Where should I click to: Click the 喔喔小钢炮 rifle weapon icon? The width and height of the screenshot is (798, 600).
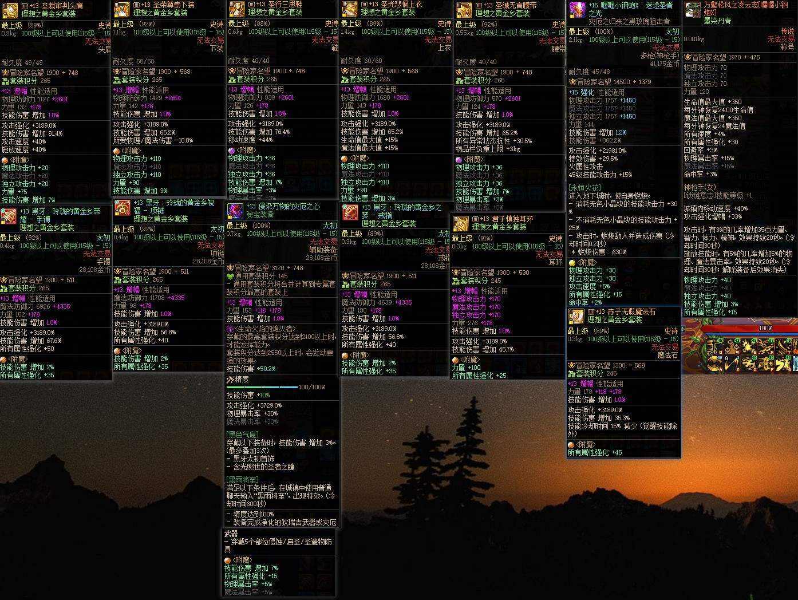[x=577, y=10]
